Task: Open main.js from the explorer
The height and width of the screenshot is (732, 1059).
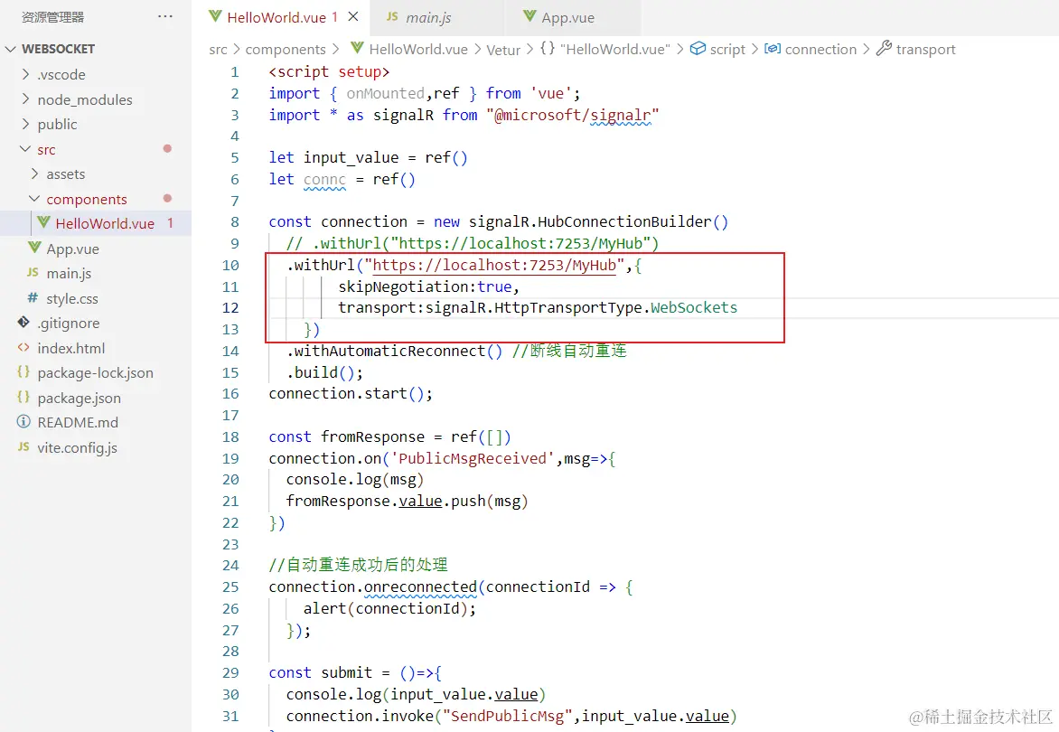Action: pos(68,274)
